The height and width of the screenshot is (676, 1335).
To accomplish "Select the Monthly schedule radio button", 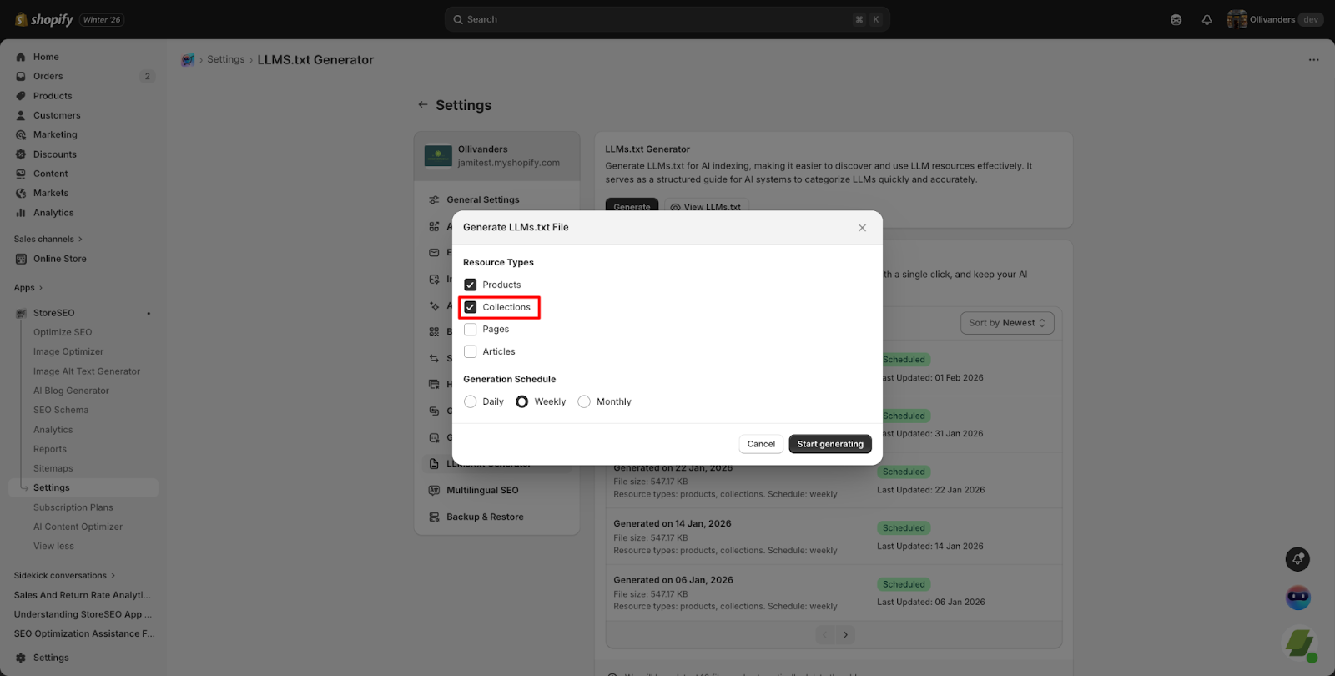I will pyautogui.click(x=584, y=401).
